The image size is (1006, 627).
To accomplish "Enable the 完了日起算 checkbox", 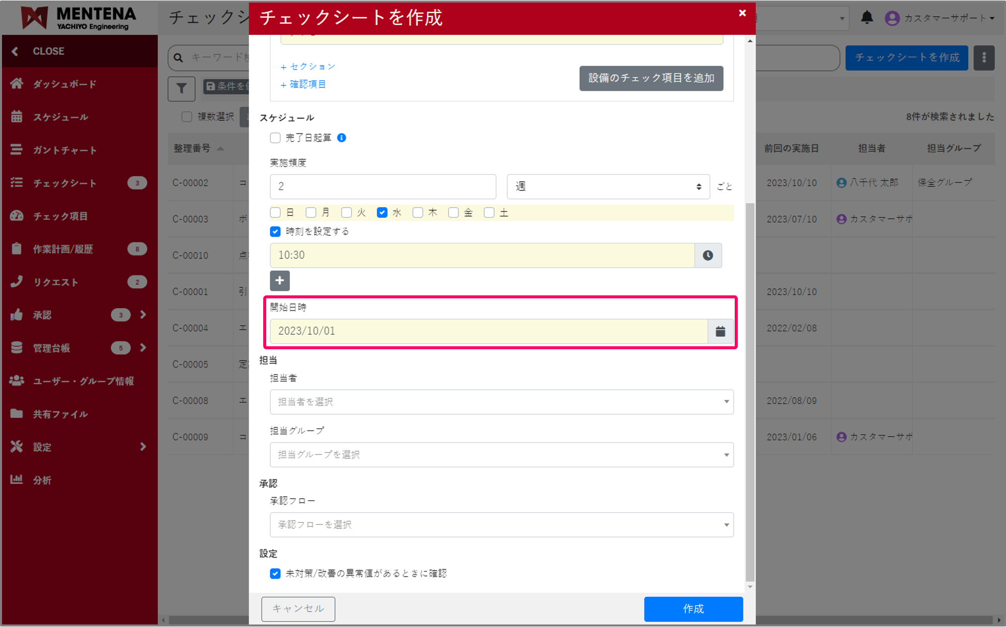I will (x=275, y=137).
